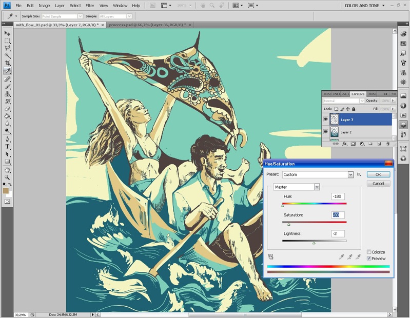This screenshot has width=410, height=318.
Task: Select the Move tool
Action: click(8, 33)
